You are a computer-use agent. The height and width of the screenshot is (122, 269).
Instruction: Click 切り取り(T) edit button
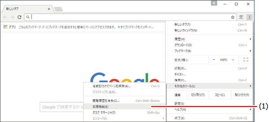click(x=198, y=95)
